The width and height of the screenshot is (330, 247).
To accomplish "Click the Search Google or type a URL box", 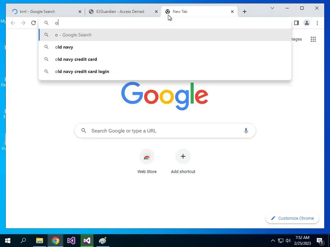I will 165,131.
